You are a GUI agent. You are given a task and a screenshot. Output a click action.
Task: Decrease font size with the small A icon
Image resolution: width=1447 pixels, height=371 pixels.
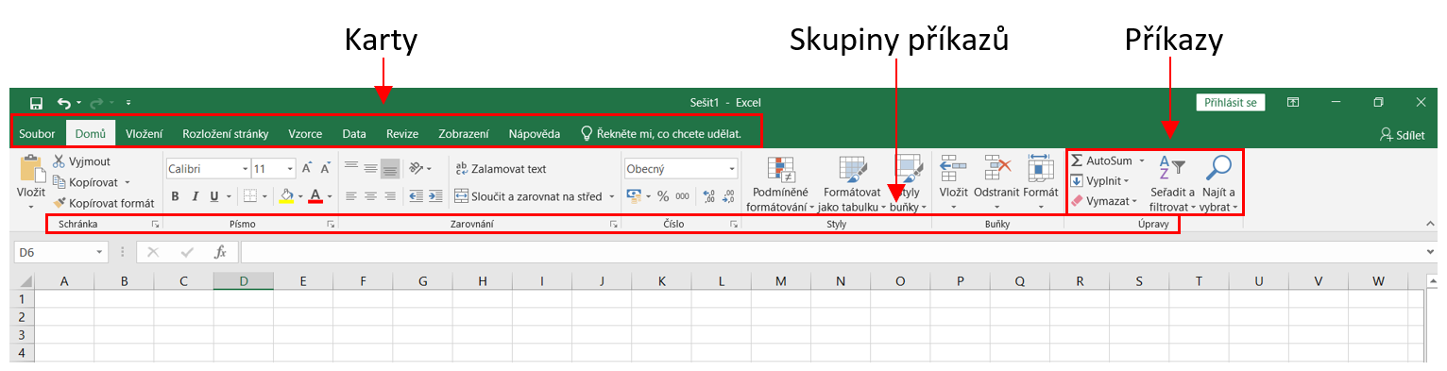(325, 169)
